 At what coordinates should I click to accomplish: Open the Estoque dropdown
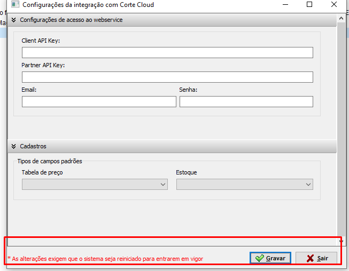point(245,185)
